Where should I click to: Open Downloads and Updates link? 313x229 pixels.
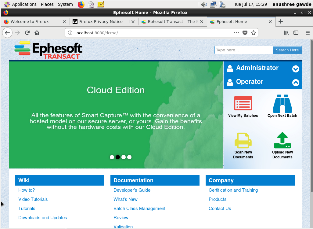tap(42, 218)
